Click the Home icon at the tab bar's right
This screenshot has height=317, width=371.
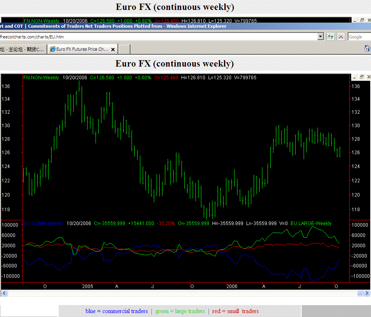click(367, 48)
